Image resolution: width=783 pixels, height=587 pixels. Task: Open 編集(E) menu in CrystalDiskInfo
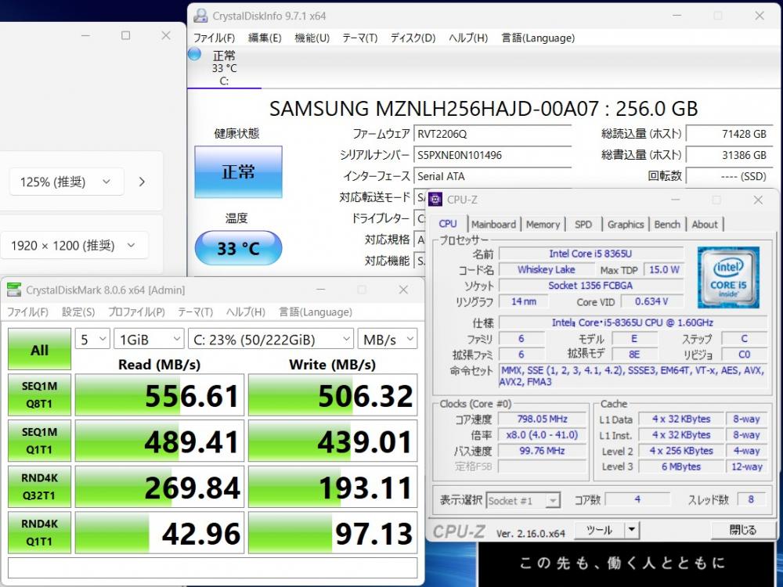(265, 38)
